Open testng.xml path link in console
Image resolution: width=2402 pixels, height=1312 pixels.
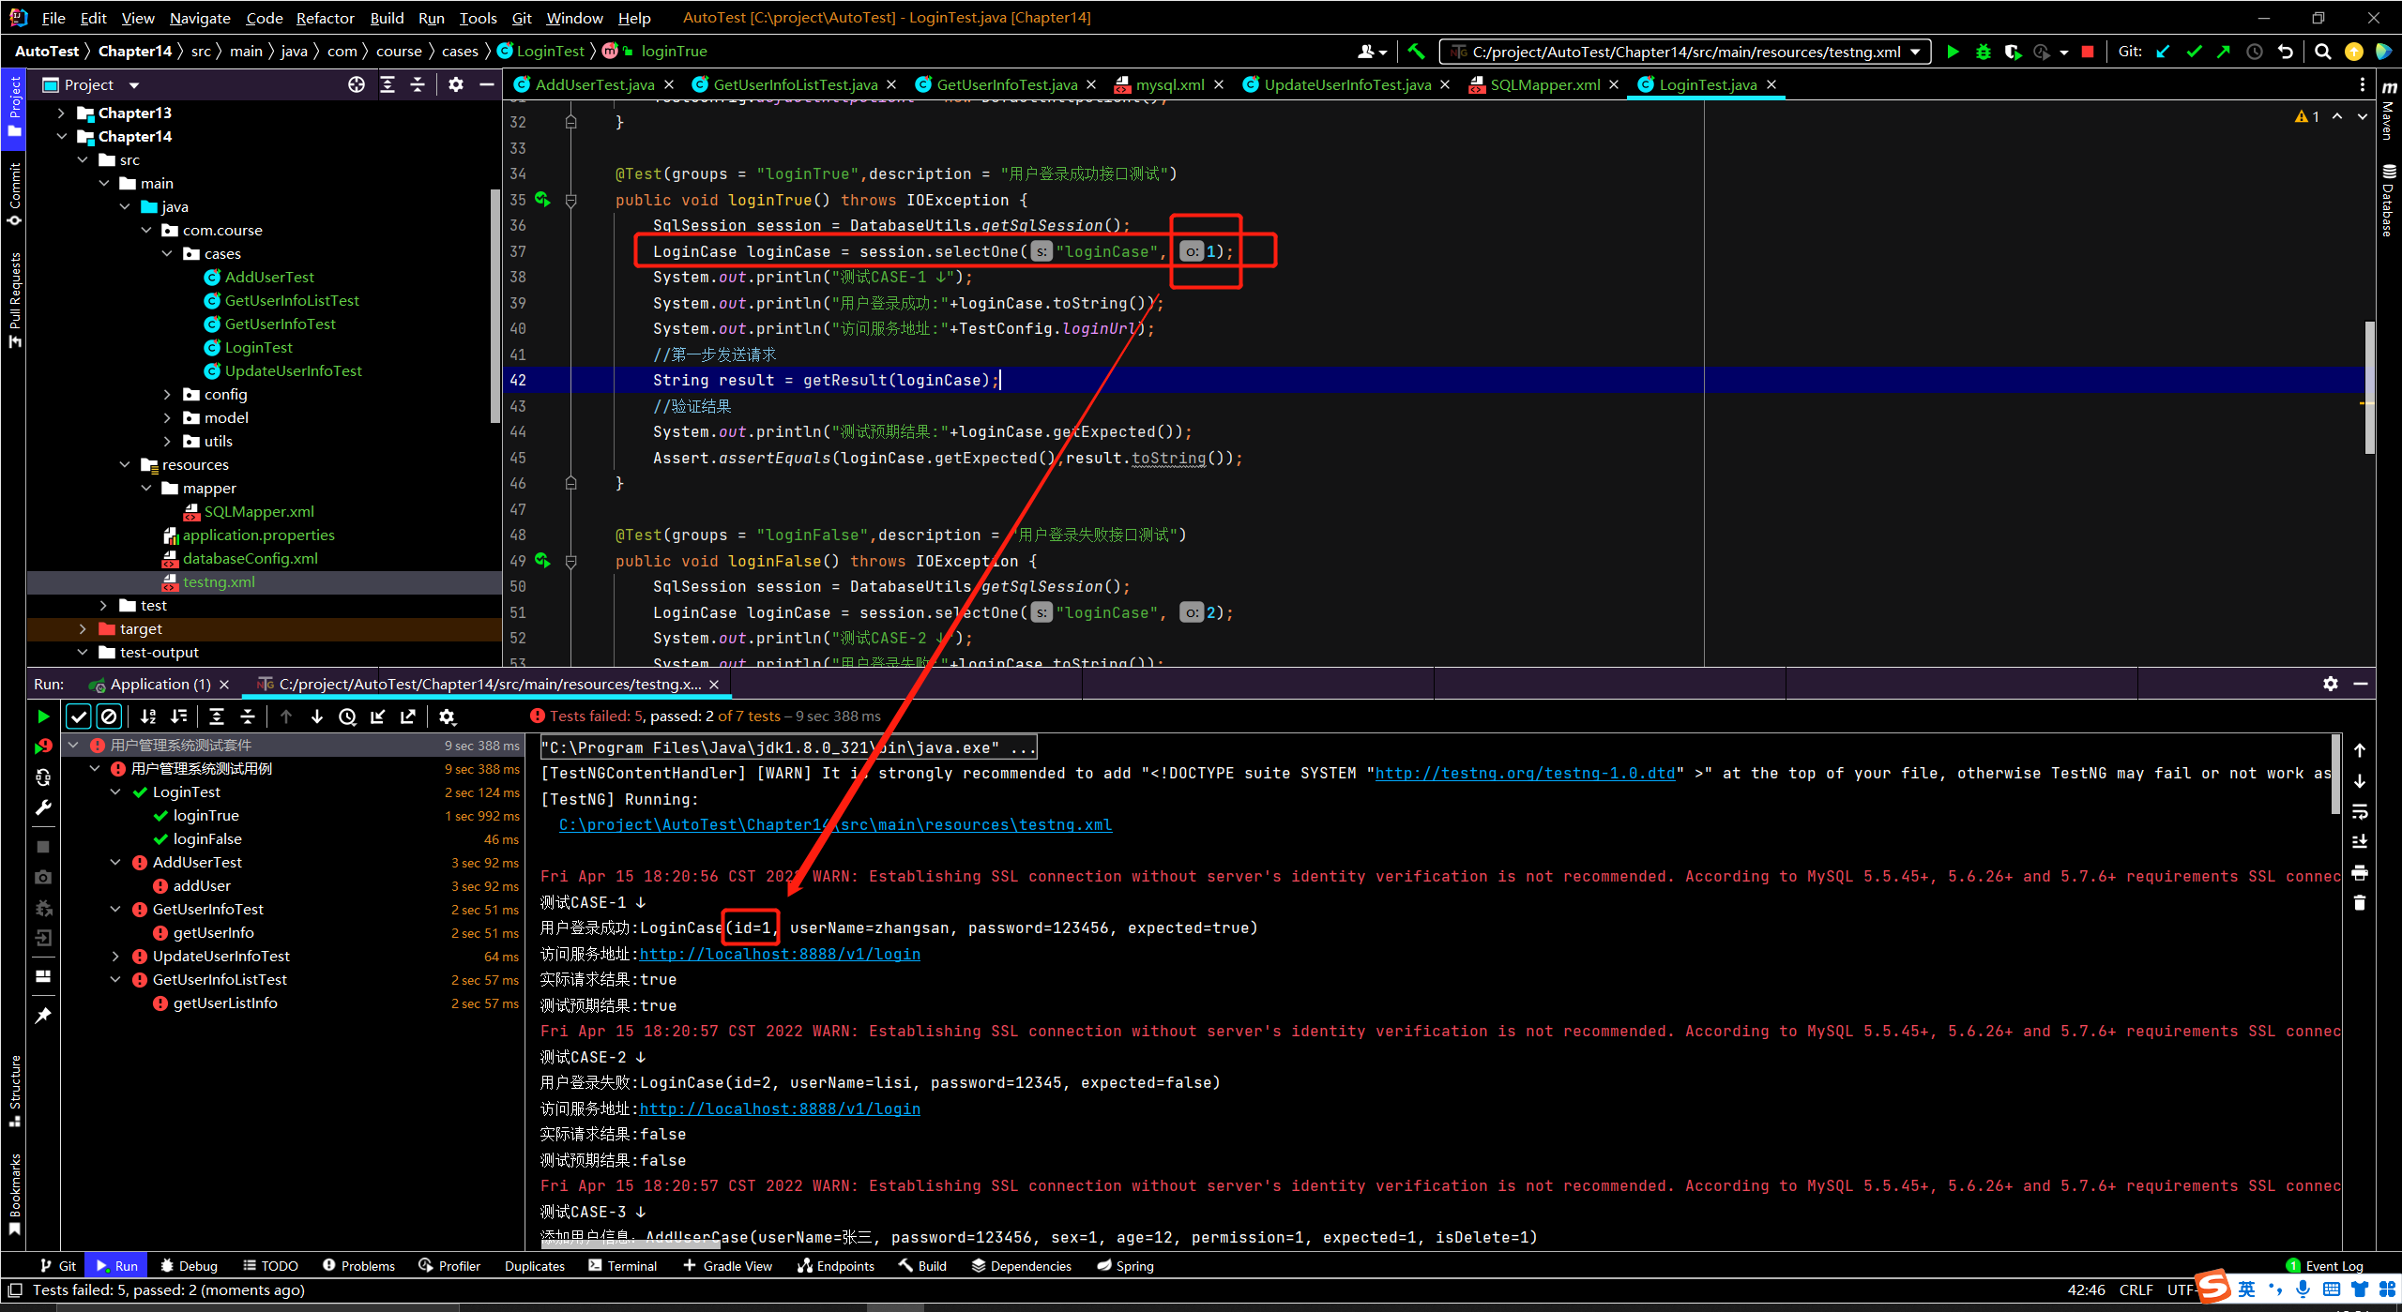point(835,825)
